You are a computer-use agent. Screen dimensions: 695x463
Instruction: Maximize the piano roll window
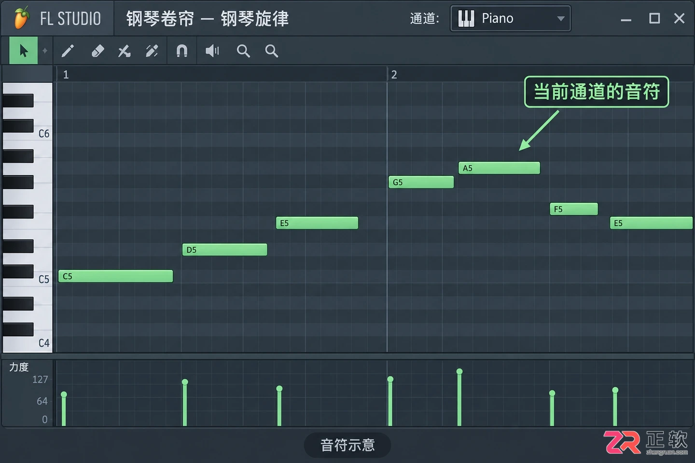point(654,18)
